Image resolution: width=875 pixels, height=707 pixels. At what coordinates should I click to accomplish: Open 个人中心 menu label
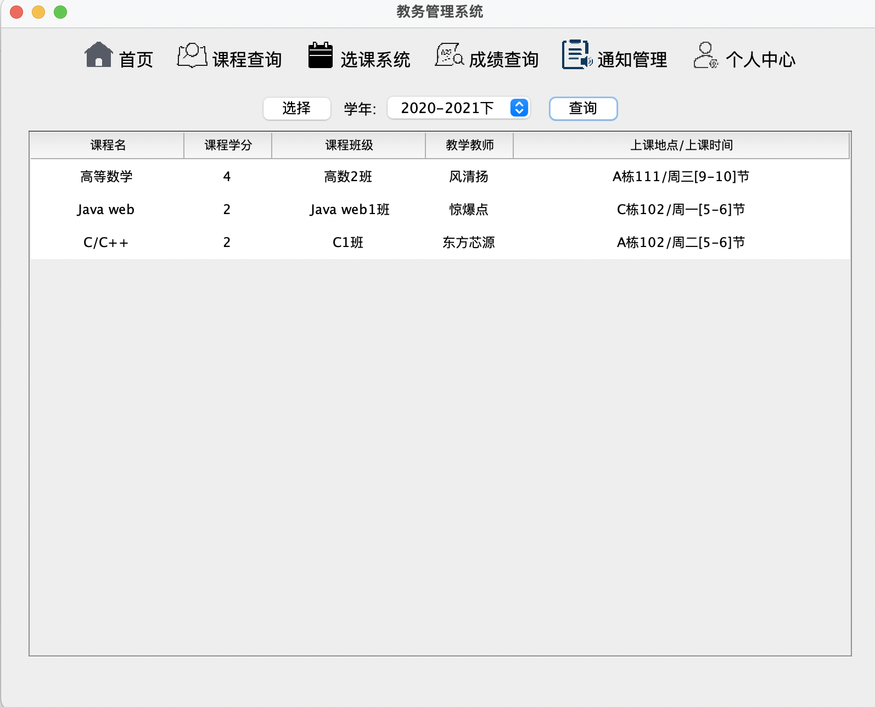click(x=761, y=59)
